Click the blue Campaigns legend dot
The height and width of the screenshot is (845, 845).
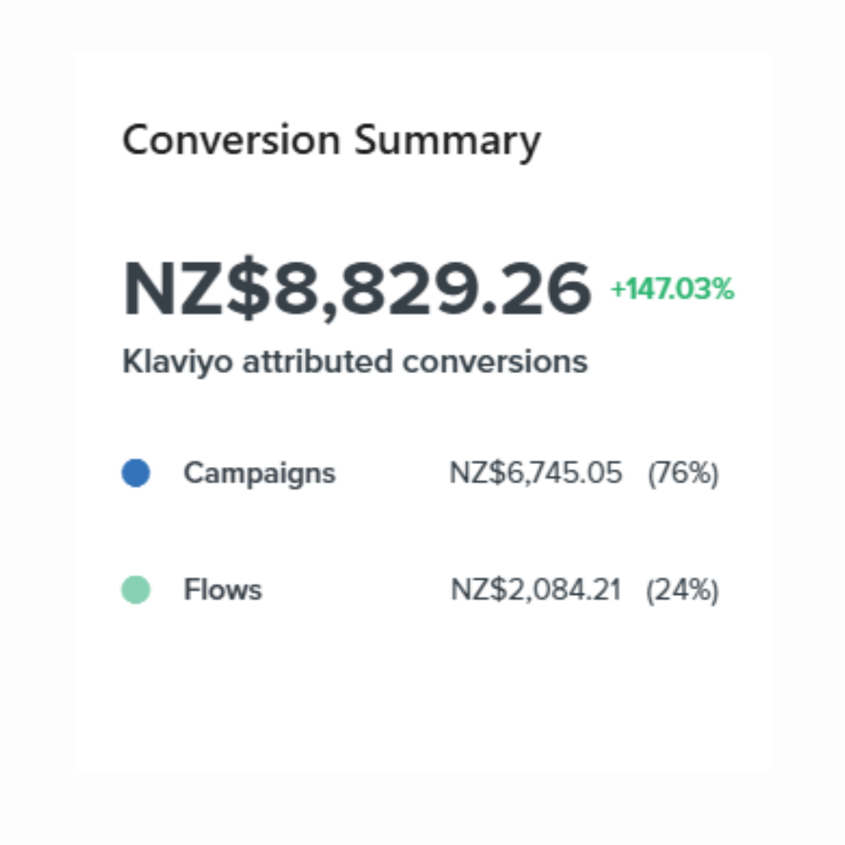pyautogui.click(x=135, y=473)
